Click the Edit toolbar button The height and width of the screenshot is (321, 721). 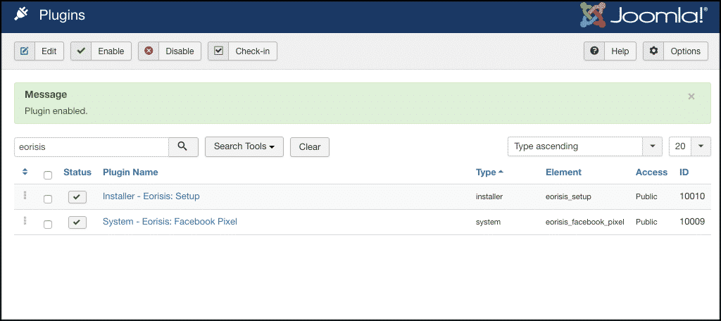(x=39, y=51)
